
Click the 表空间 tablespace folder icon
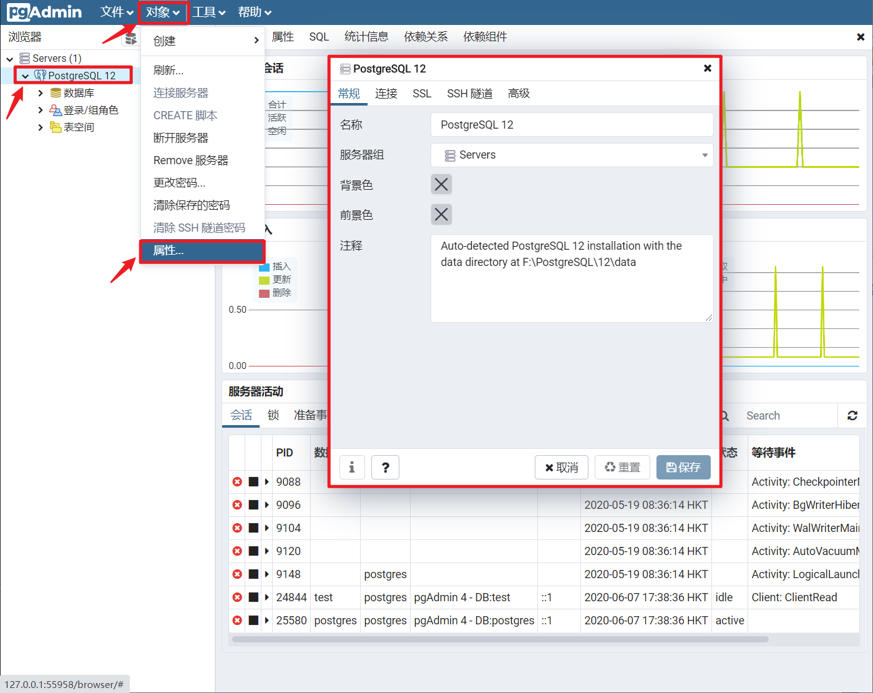point(56,127)
